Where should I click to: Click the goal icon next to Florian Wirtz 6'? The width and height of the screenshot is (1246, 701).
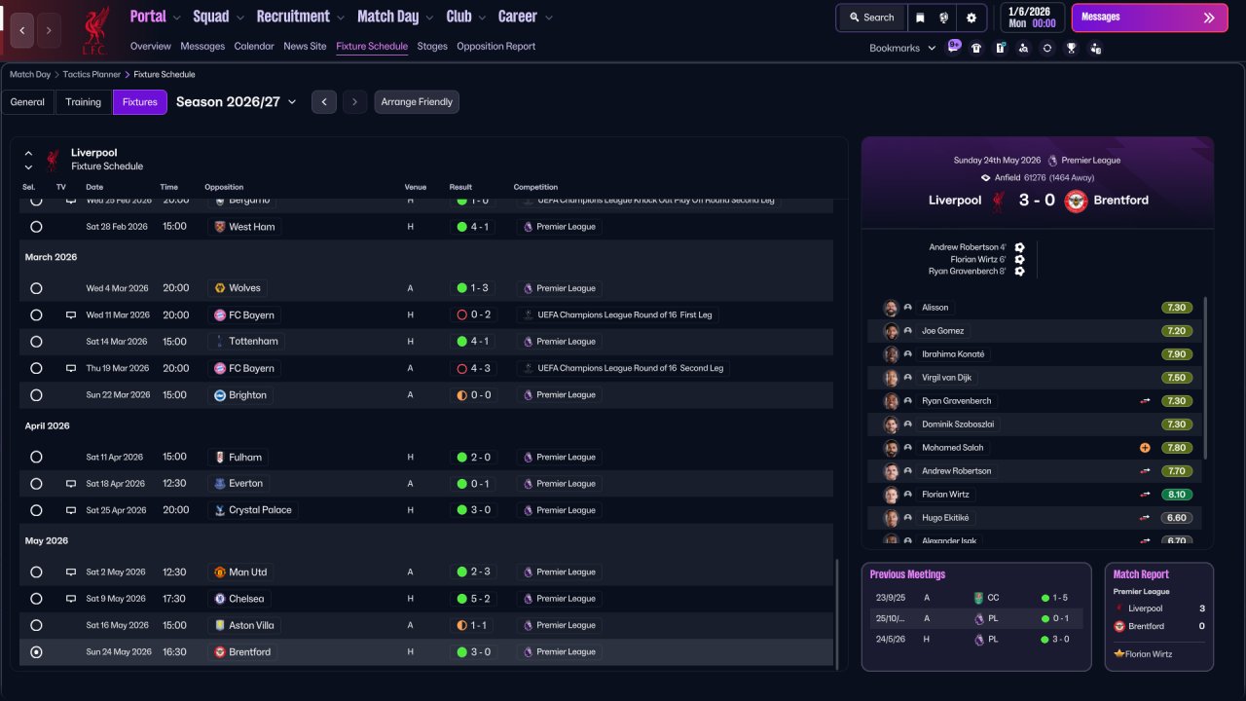pos(1019,260)
